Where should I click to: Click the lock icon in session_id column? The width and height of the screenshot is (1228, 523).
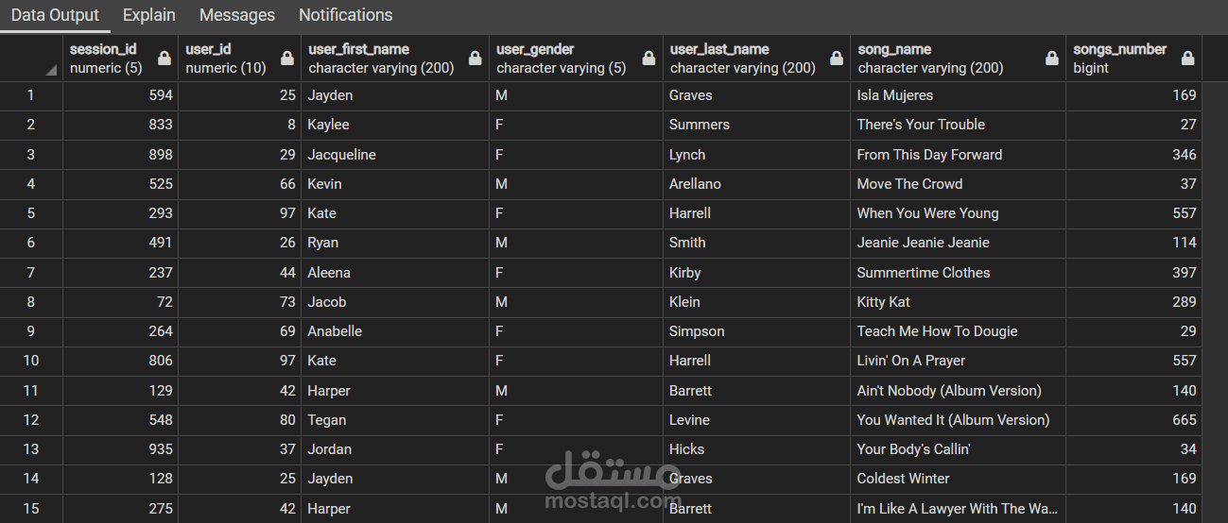[x=164, y=59]
